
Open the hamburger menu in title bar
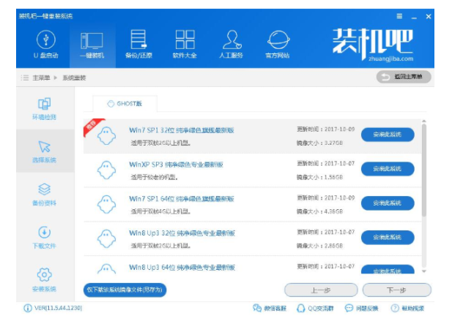(399, 16)
